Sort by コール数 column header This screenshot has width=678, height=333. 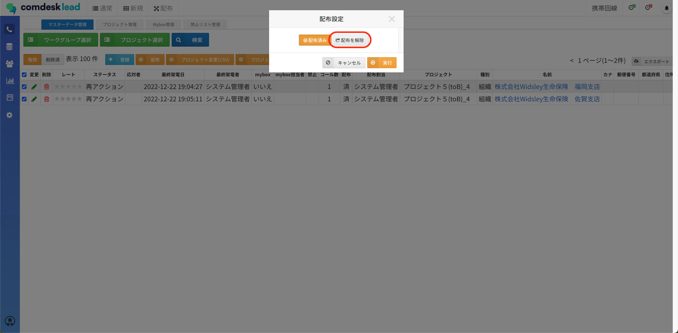coord(329,75)
